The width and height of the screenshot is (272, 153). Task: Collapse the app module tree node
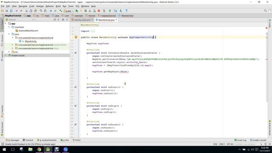click(x=6, y=23)
